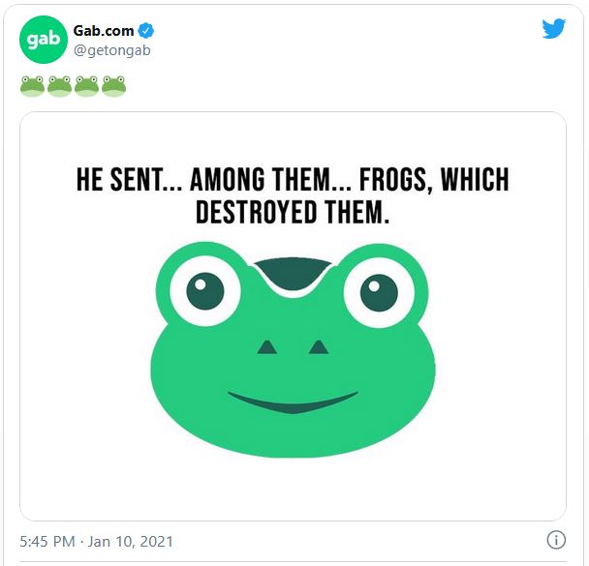This screenshot has width=589, height=566.
Task: Click the "DESTROYED THEM." text line
Action: (293, 212)
